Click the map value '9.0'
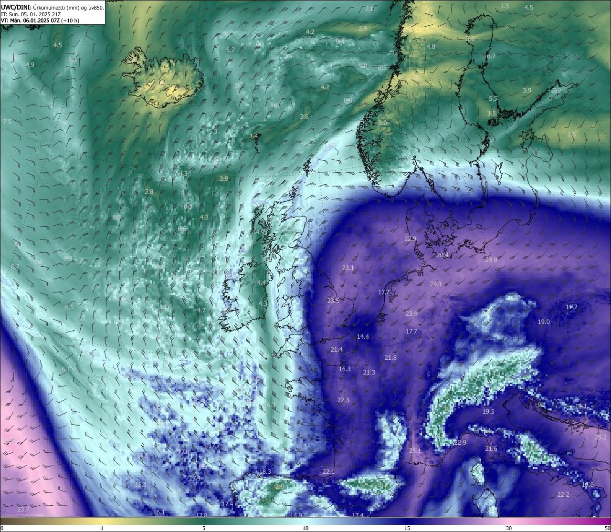Image resolution: width=611 pixels, height=532 pixels. click(363, 66)
